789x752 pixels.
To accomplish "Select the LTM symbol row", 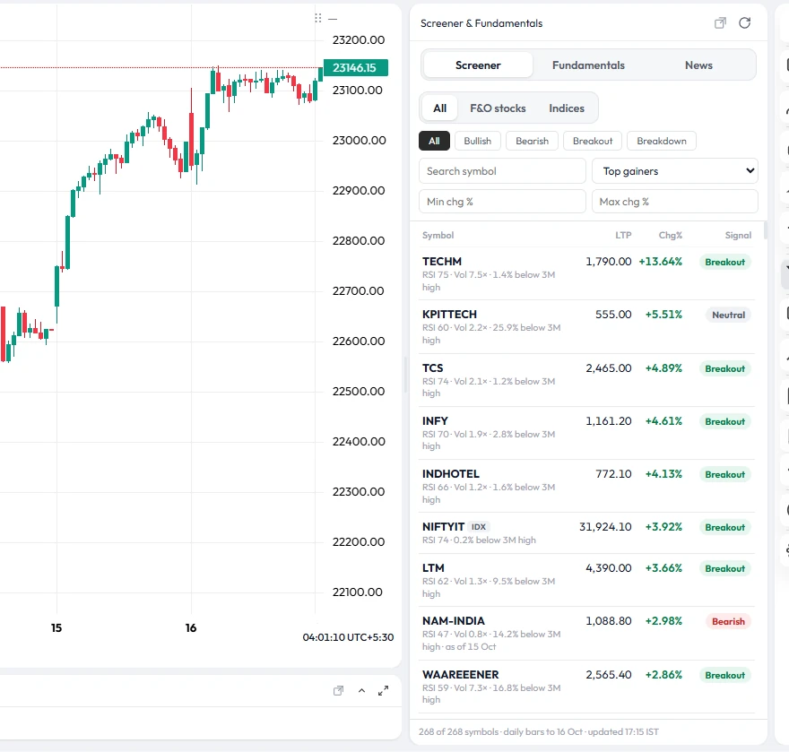I will coord(586,580).
